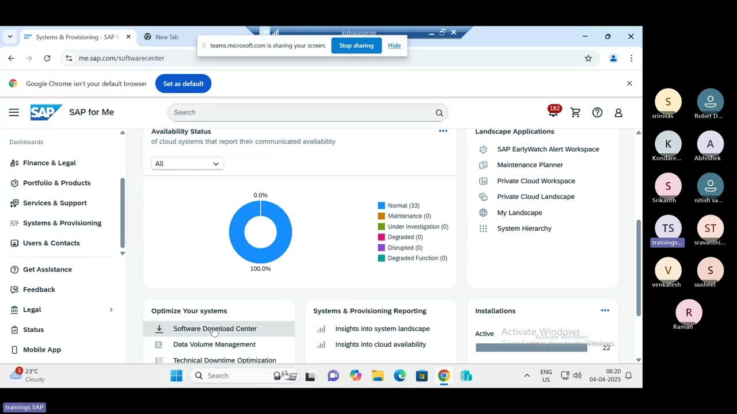Click the System Hierarchy grid icon
The height and width of the screenshot is (414, 737).
coord(483,229)
